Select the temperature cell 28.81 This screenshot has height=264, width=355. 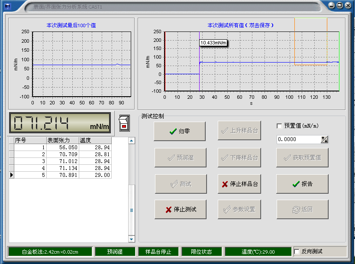(95, 154)
